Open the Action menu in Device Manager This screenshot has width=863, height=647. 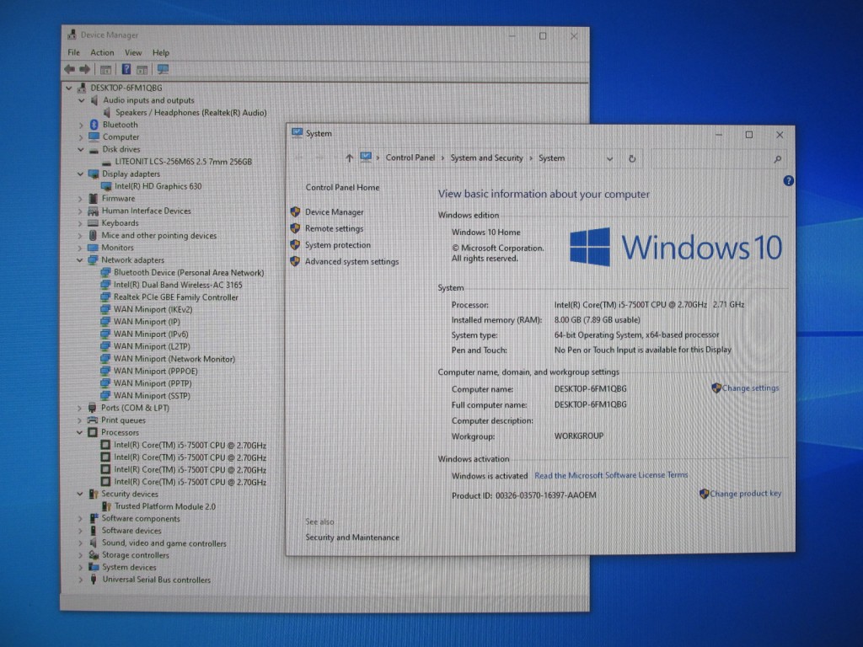coord(102,53)
